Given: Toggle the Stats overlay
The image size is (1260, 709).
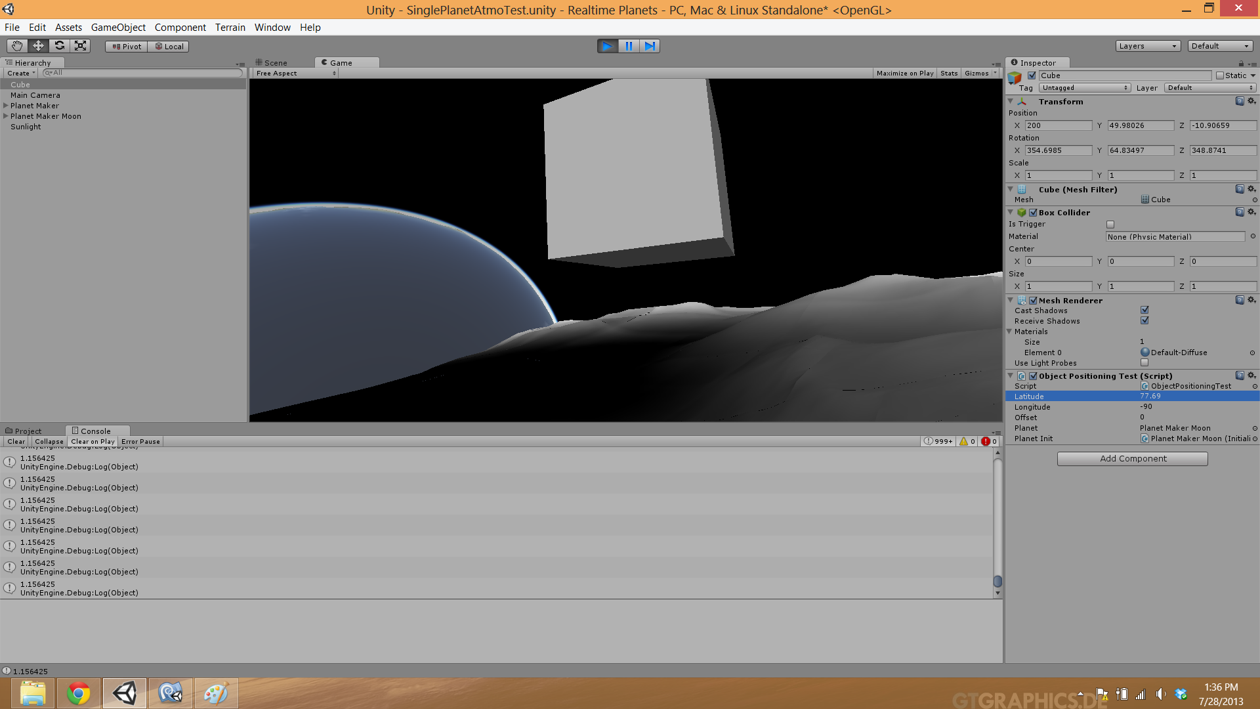Looking at the screenshot, I should click(x=949, y=74).
